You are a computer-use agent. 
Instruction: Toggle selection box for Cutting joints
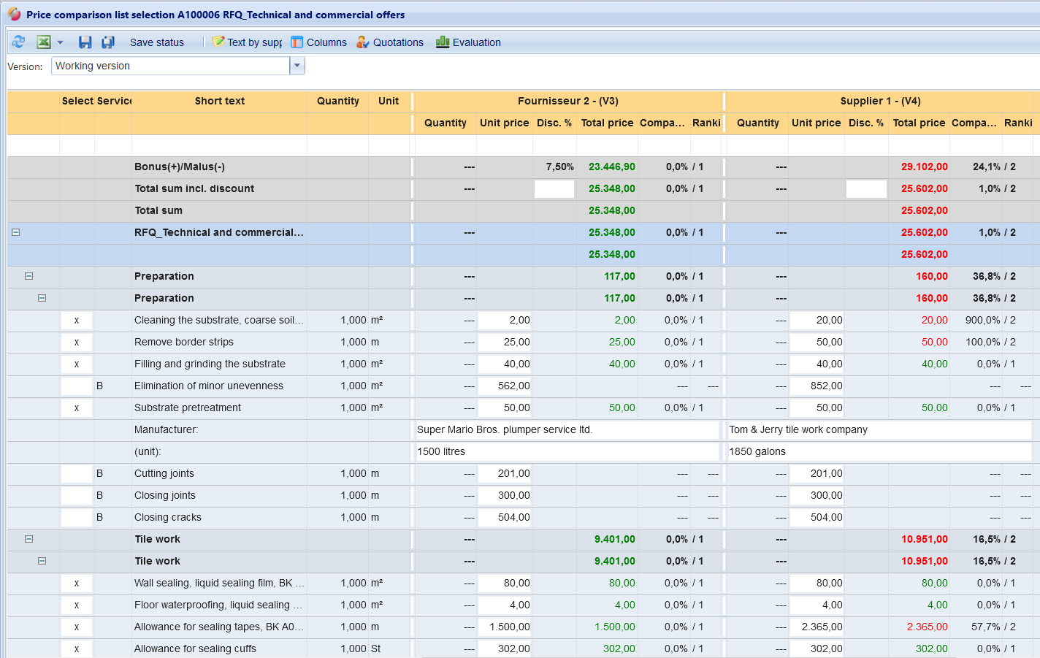point(77,473)
